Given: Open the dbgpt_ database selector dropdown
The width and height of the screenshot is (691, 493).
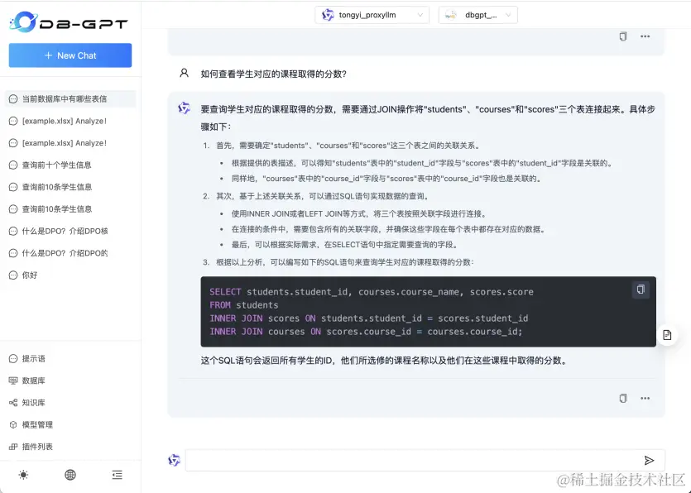Looking at the screenshot, I should 477,14.
